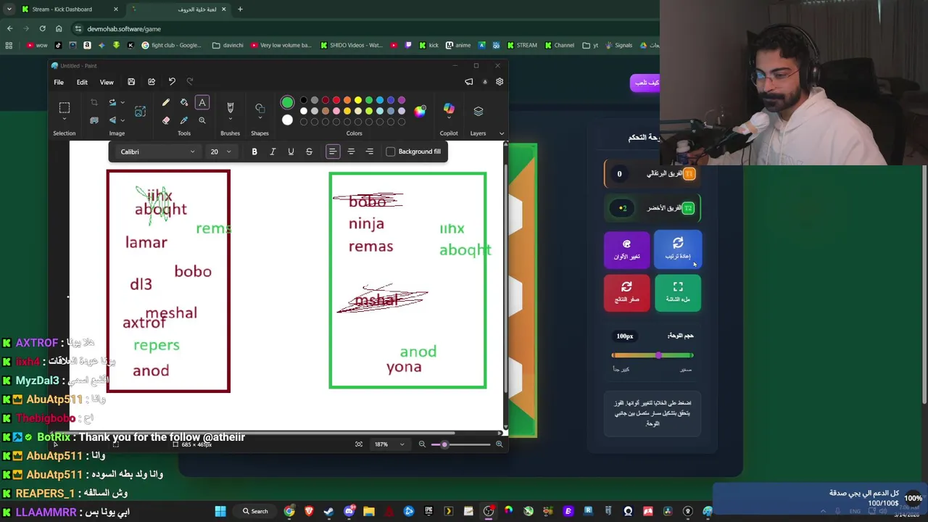Select the white secondary color circle
This screenshot has width=928, height=522.
point(287,120)
